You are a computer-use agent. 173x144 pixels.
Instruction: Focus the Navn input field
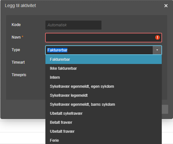(x=103, y=38)
